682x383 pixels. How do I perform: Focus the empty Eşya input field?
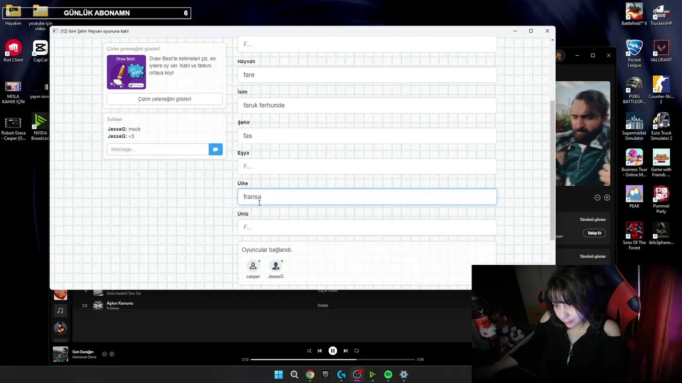click(367, 166)
